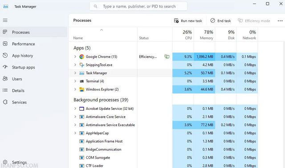The height and width of the screenshot is (168, 285).
Task: Click the green efficiency leaf icon for Chrome
Action: point(167,57)
